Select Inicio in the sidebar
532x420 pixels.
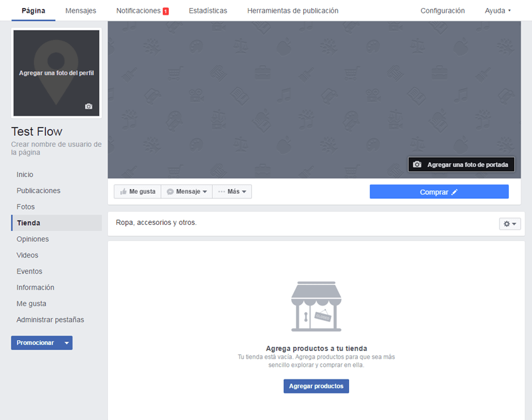(x=25, y=174)
